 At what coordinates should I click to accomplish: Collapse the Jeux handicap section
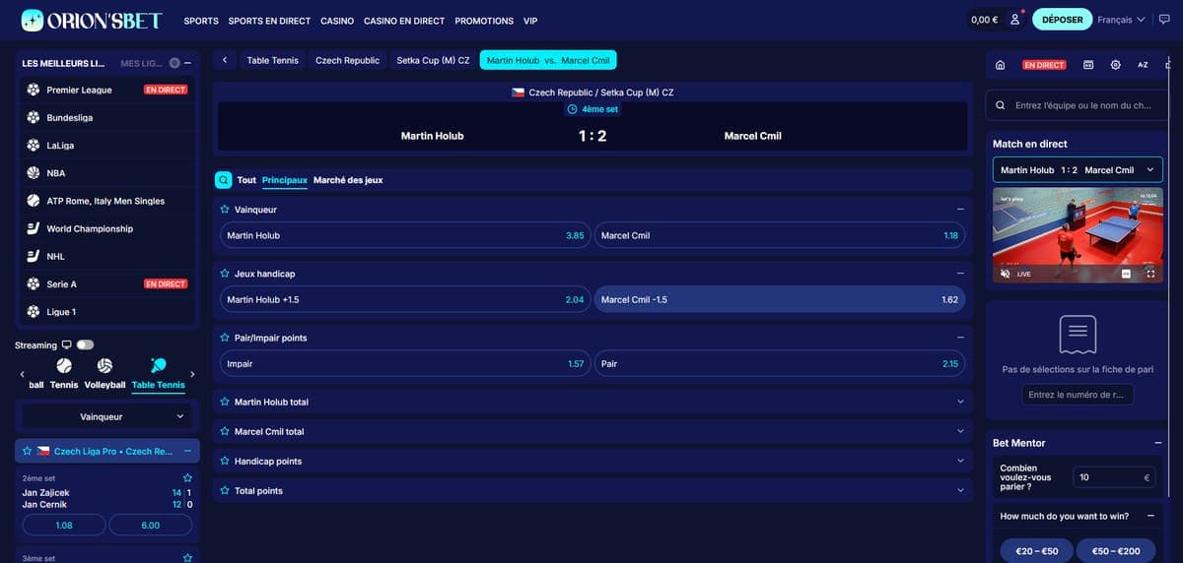960,274
